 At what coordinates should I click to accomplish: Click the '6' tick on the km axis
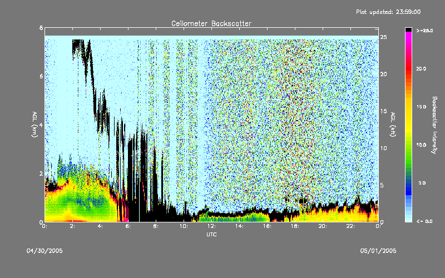(41, 76)
